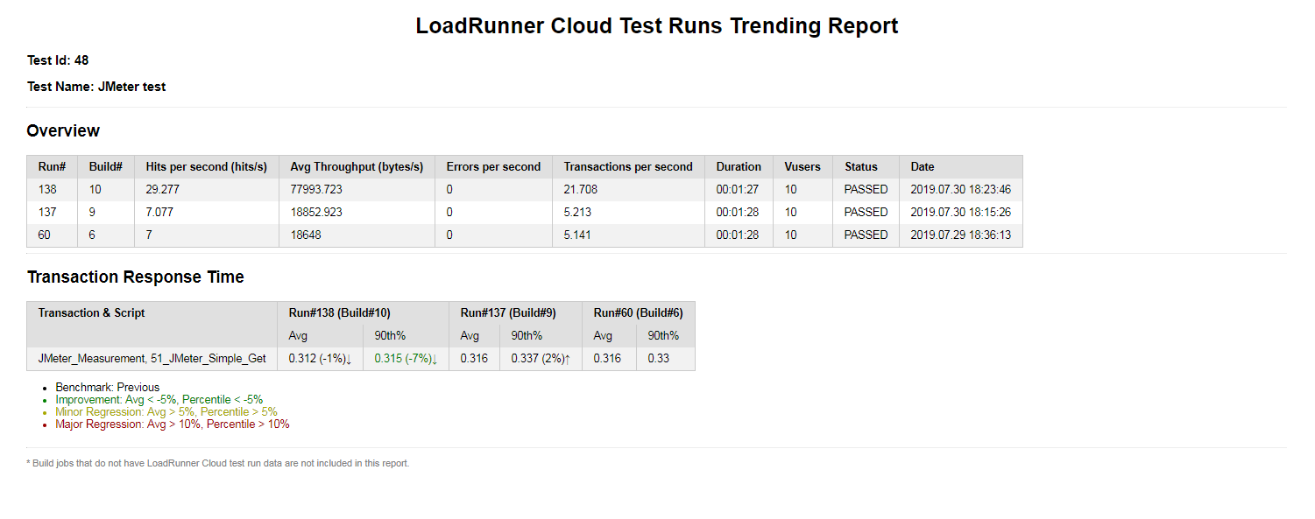Click the Transaction & Script header

pyautogui.click(x=92, y=312)
